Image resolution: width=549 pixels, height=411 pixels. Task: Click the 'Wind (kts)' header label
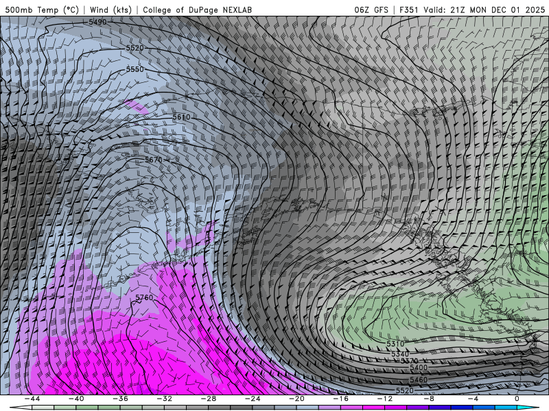pos(110,10)
